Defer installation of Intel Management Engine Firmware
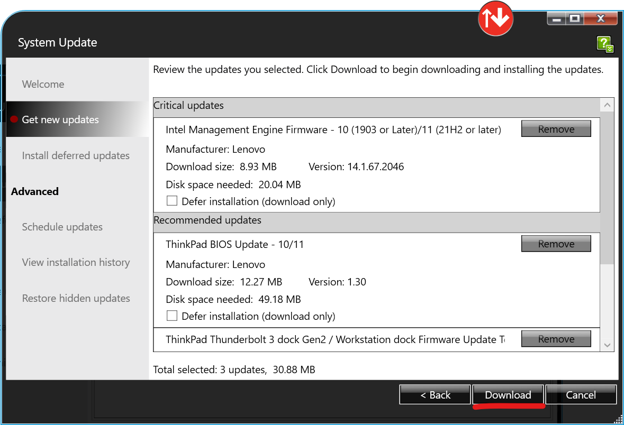 pyautogui.click(x=172, y=201)
